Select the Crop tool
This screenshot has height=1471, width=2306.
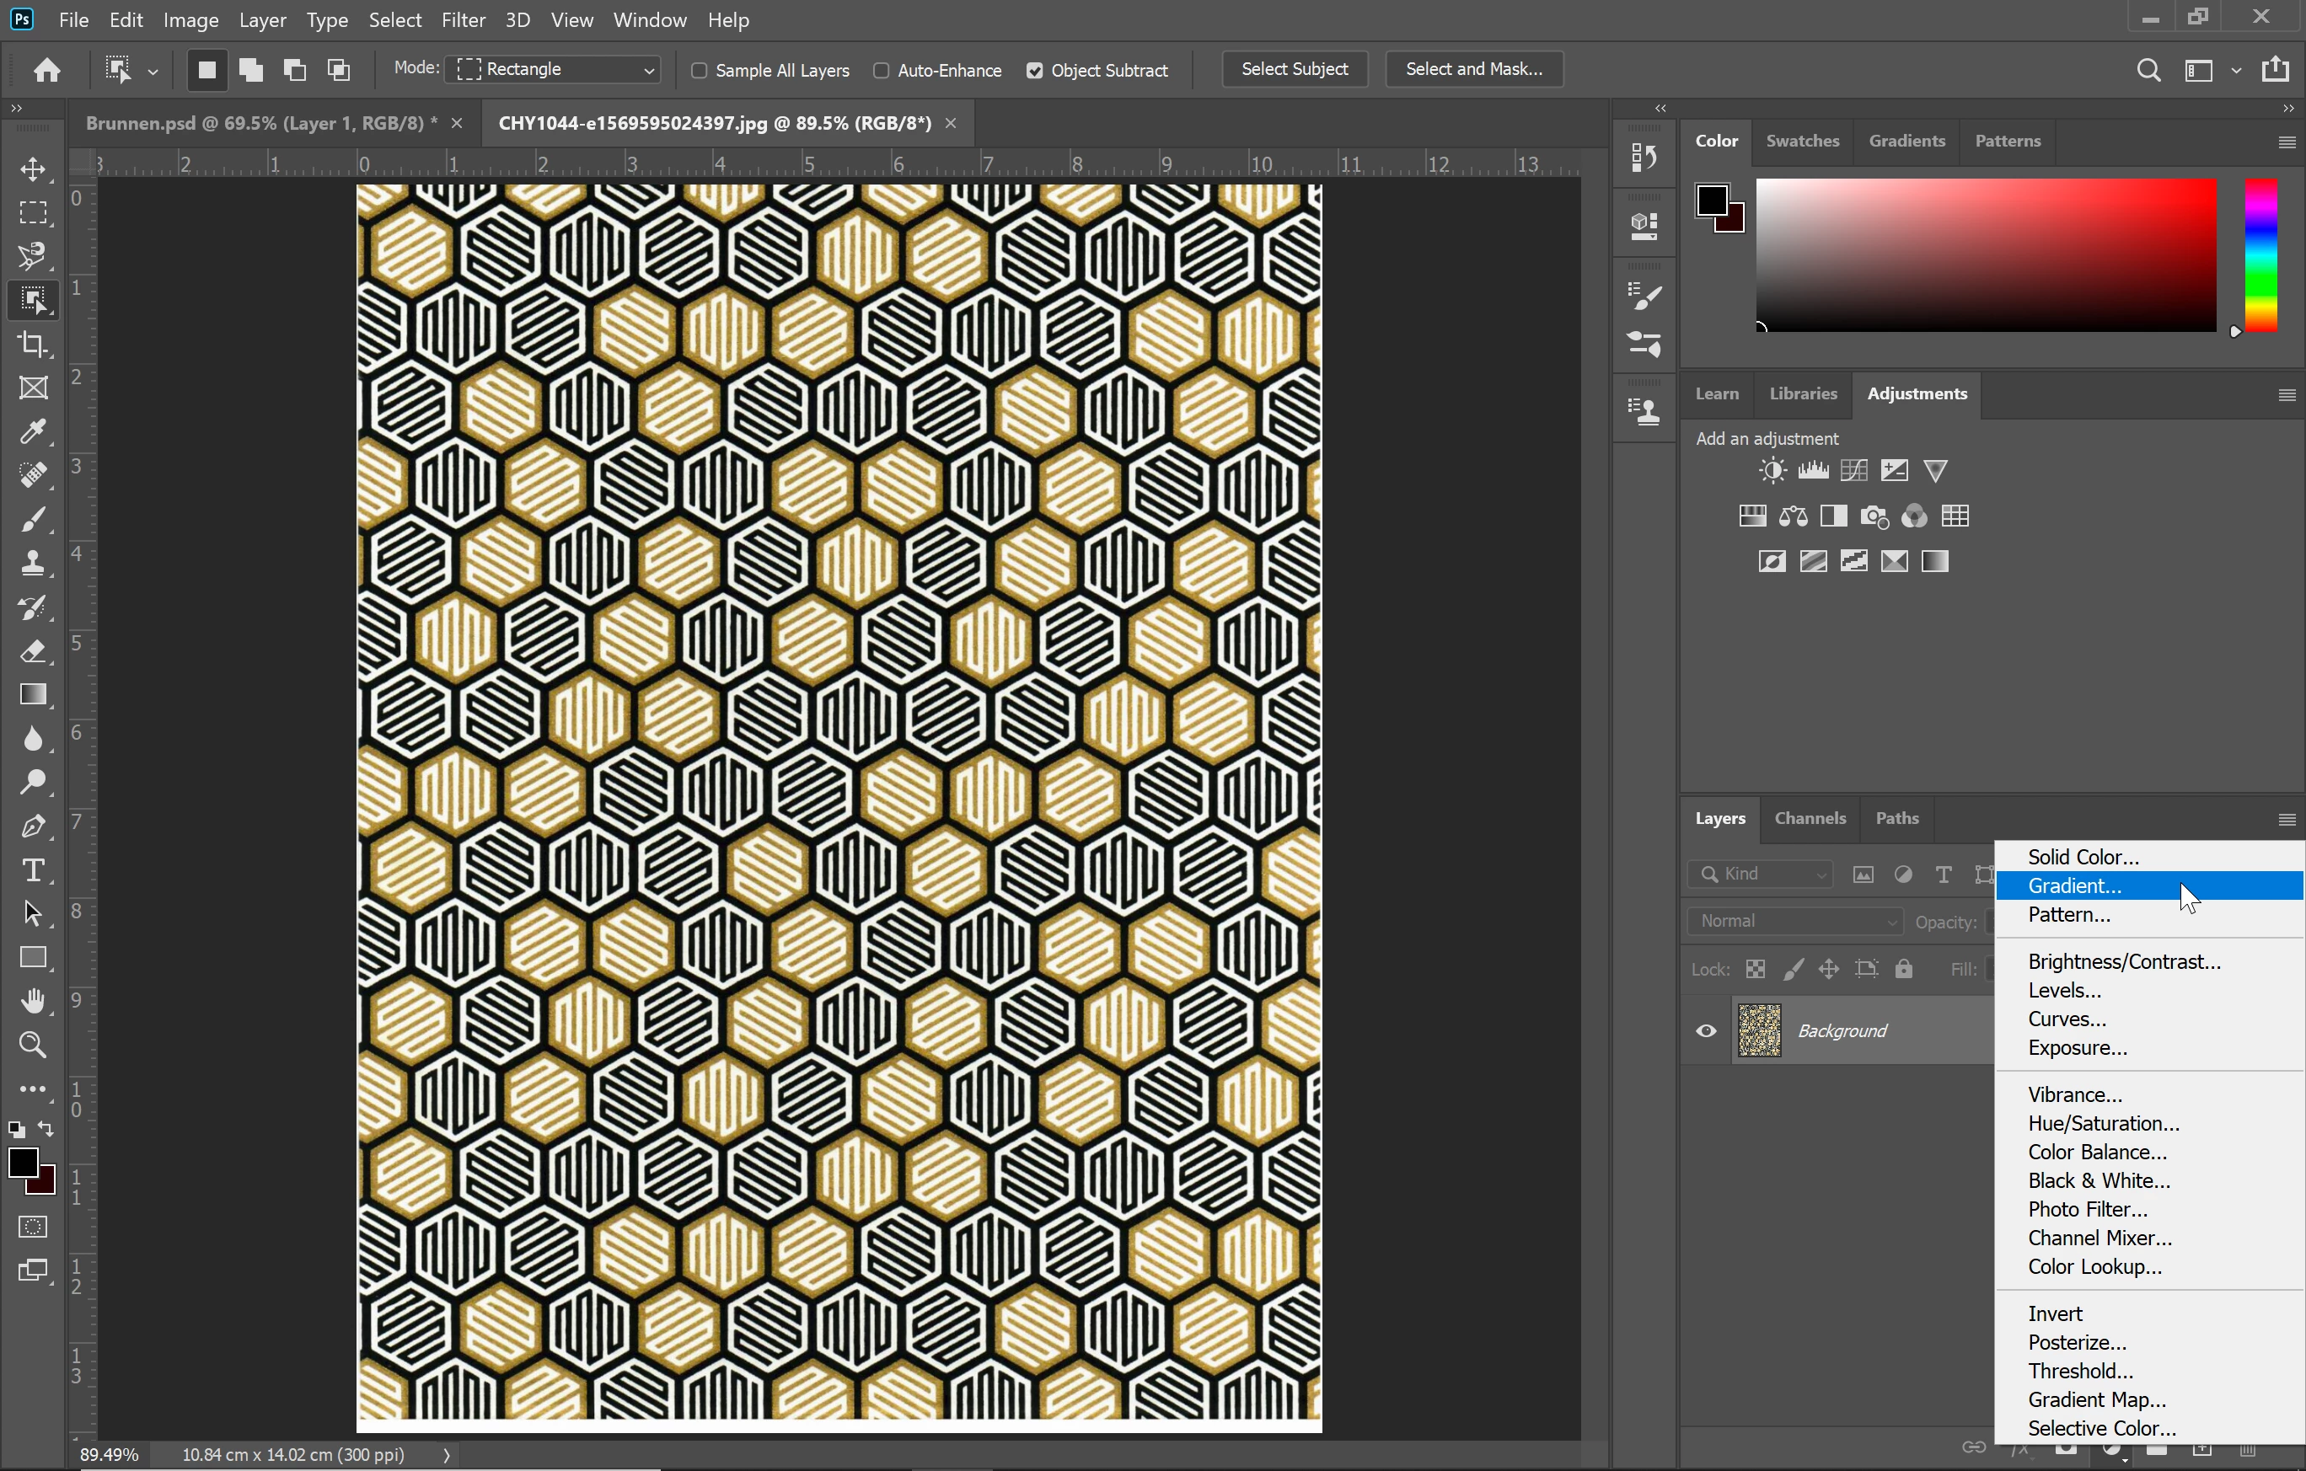34,345
